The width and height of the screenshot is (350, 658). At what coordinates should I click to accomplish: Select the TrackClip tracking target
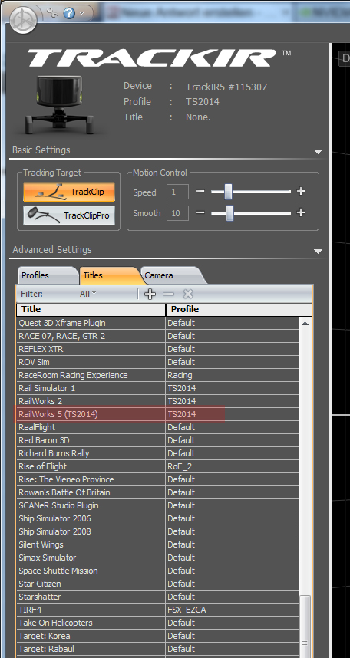(69, 192)
